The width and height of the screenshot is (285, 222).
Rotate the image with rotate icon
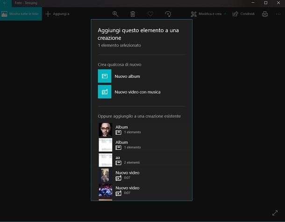point(168,14)
